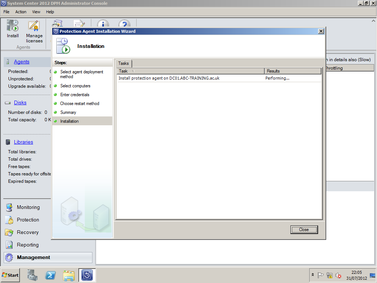This screenshot has width=377, height=283.
Task: Click the 'Choose restart method' step
Action: pyautogui.click(x=80, y=104)
